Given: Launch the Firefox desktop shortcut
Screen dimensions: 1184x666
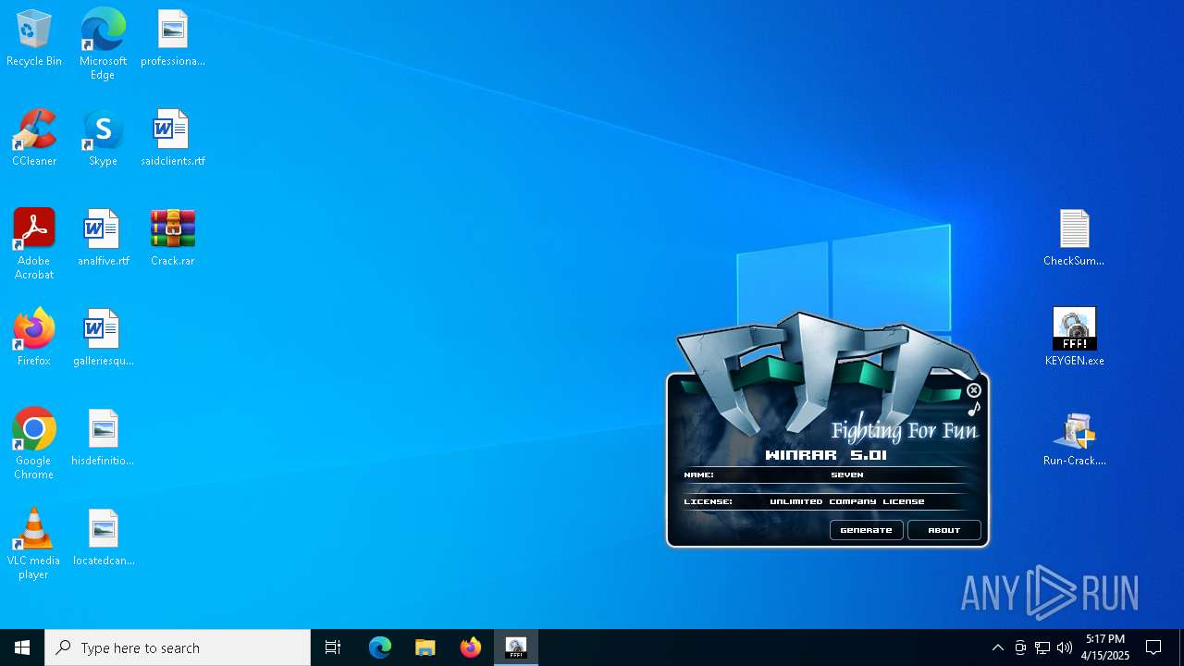Looking at the screenshot, I should pyautogui.click(x=34, y=339).
